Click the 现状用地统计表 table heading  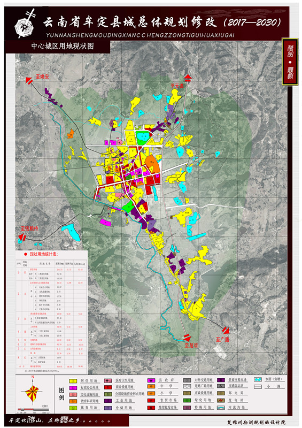click(x=44, y=254)
